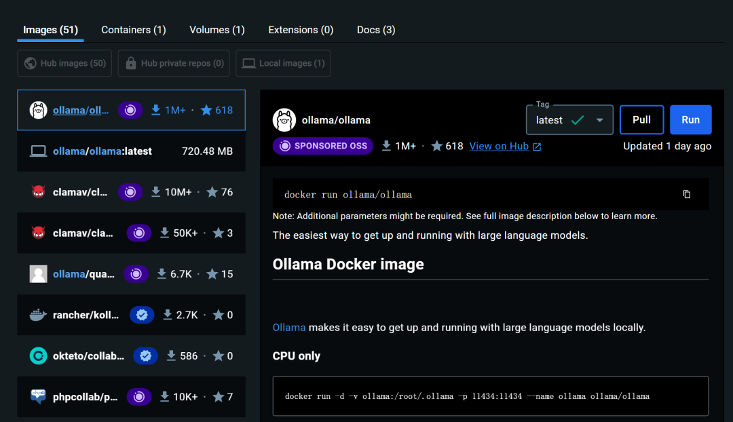Copy the docker run command
The width and height of the screenshot is (733, 422).
tap(687, 194)
